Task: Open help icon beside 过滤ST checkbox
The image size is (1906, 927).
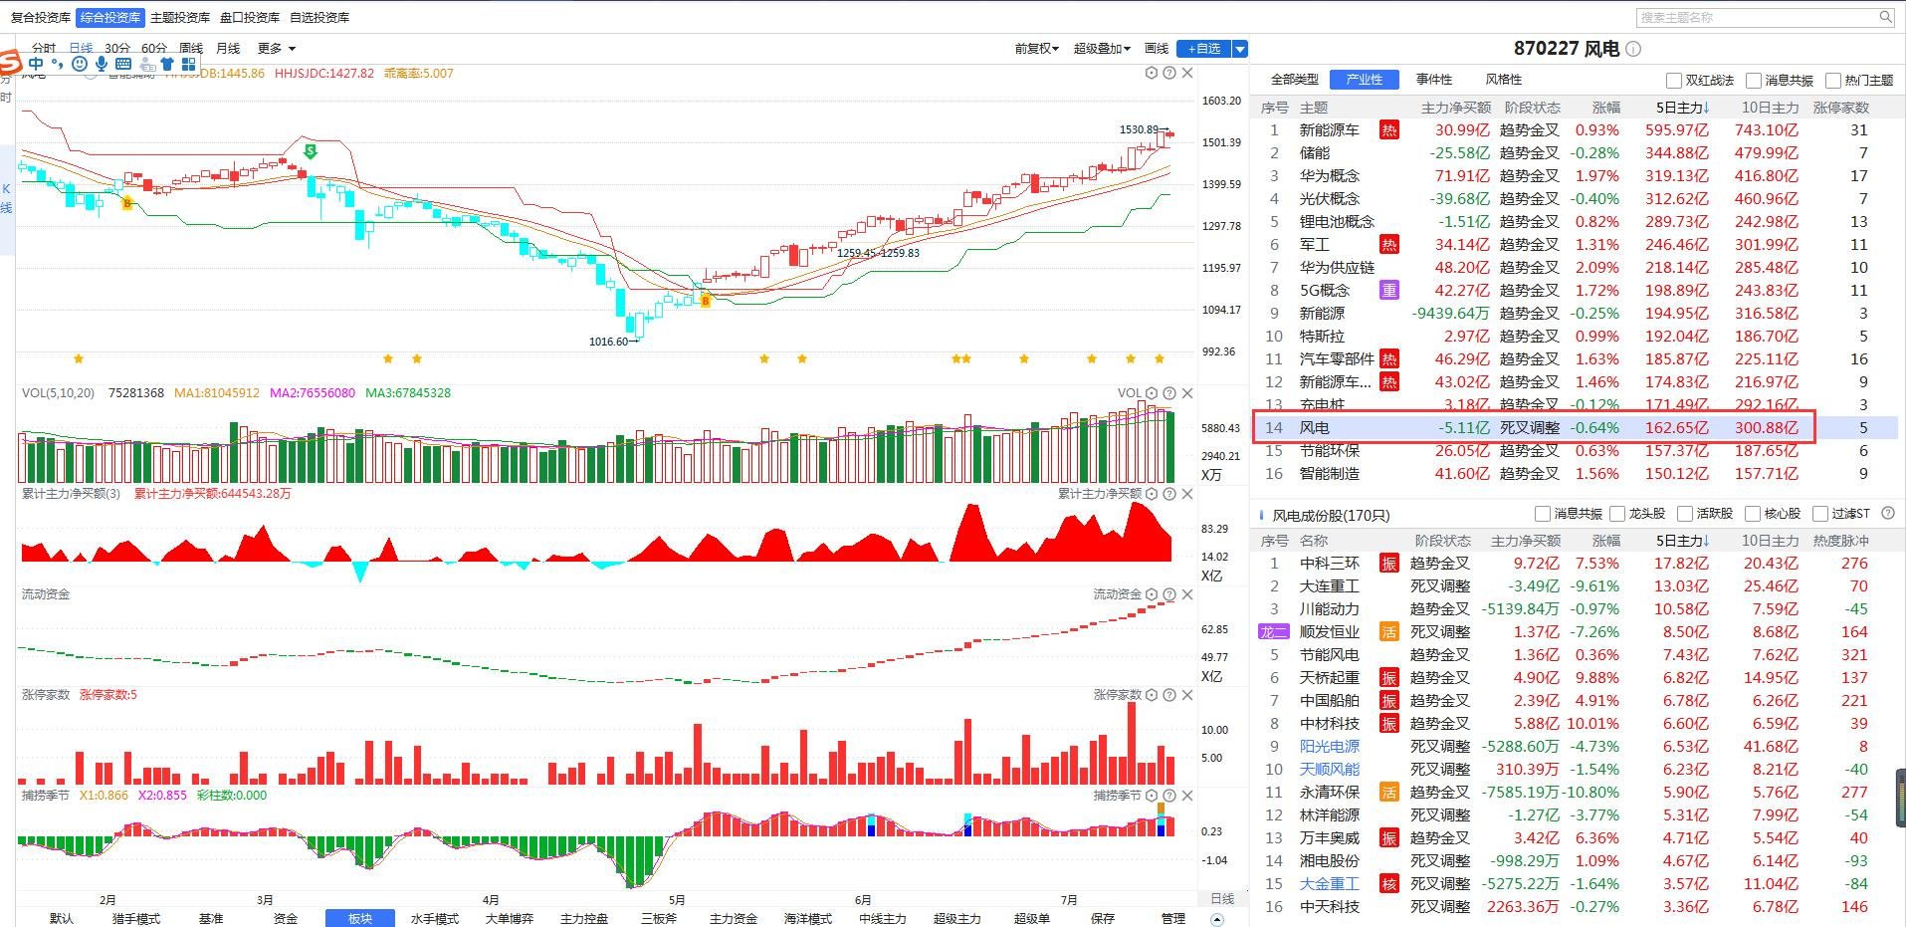Action: click(x=1886, y=514)
